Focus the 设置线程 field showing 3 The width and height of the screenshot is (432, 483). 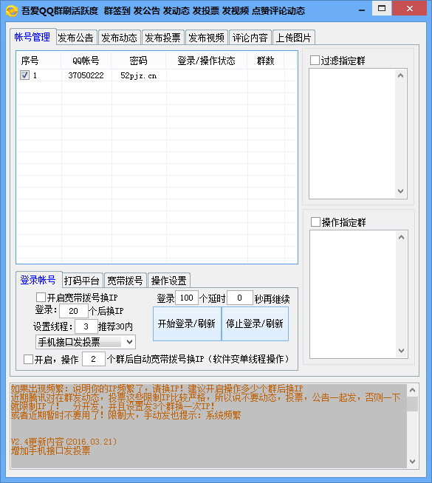(x=86, y=326)
